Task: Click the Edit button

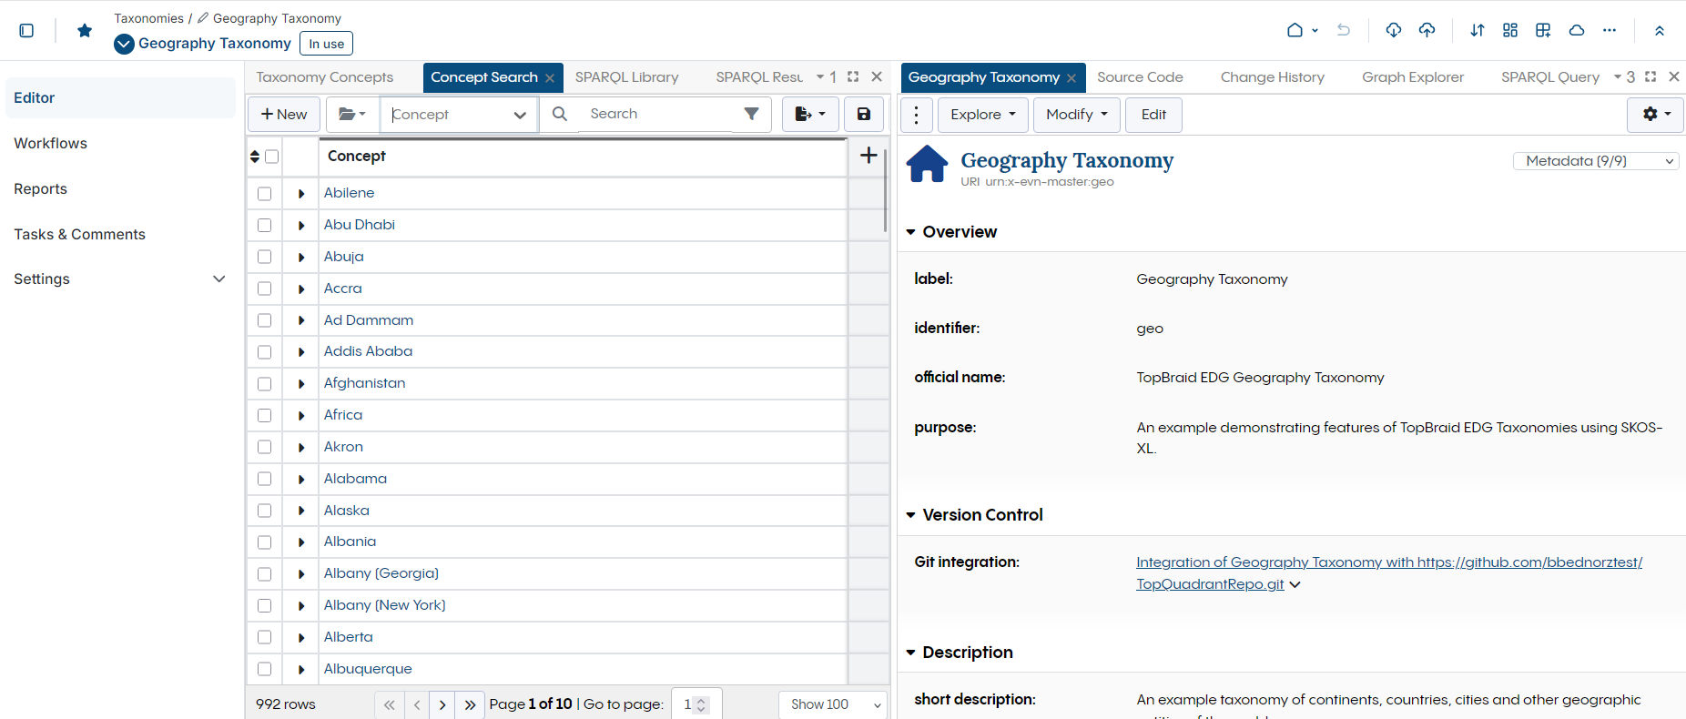Action: (x=1153, y=115)
